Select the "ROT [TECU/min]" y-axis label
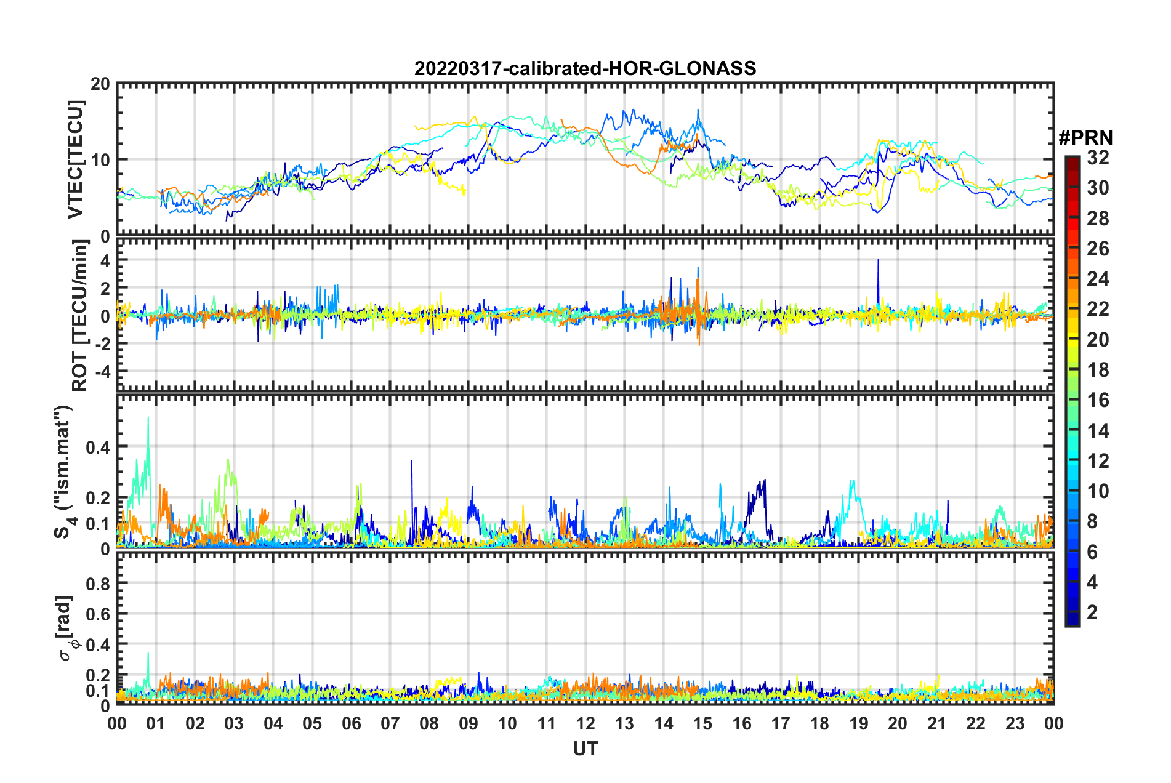This screenshot has width=1171, height=783. point(80,315)
